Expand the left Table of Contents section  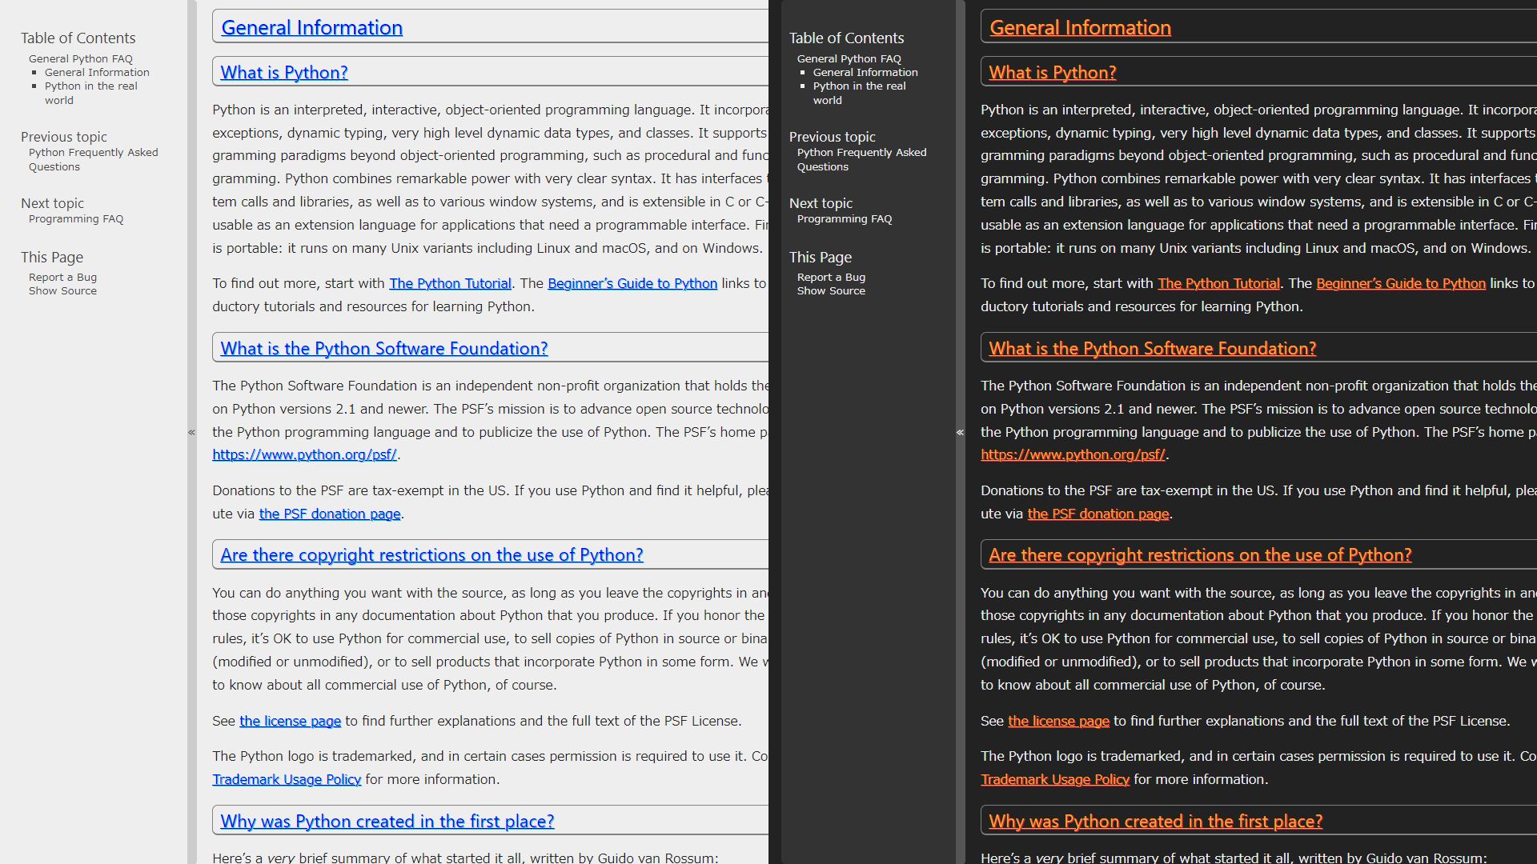(192, 431)
